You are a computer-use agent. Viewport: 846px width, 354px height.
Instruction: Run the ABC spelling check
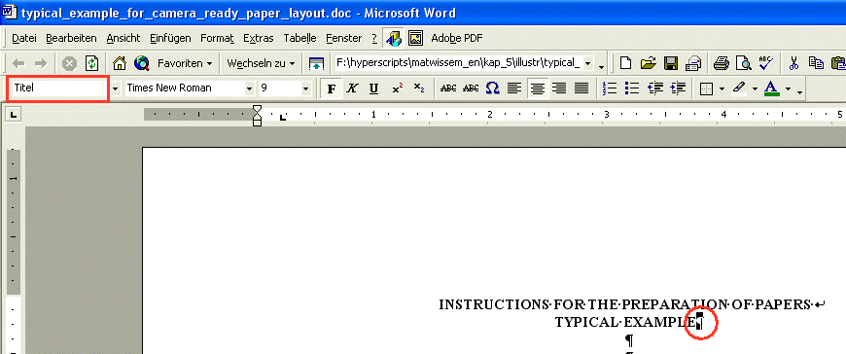tap(765, 63)
